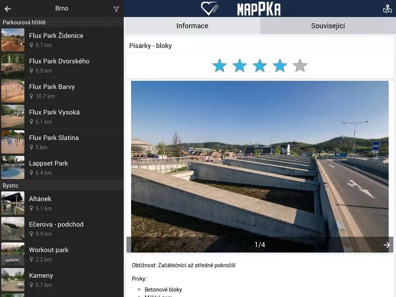Click 6.4 km distance label
The height and width of the screenshot is (297, 396).
[43, 173]
